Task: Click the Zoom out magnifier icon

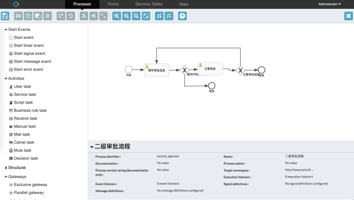Action: click(x=127, y=16)
